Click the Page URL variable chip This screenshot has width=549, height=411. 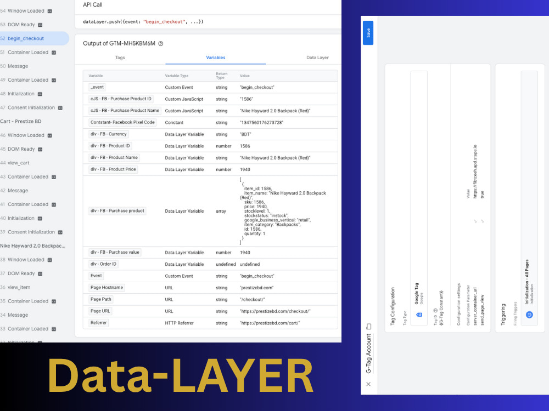pos(100,311)
